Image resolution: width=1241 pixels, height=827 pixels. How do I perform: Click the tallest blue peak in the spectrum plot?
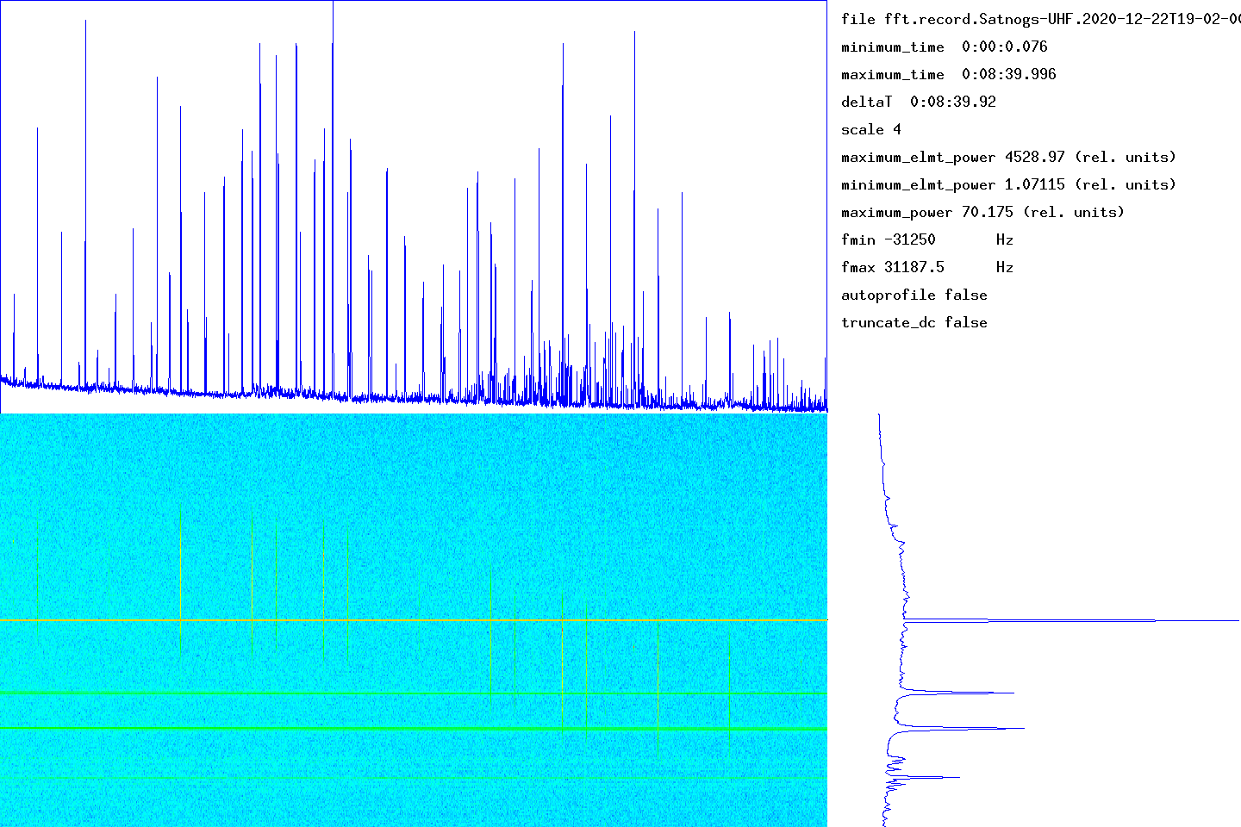tap(333, 198)
